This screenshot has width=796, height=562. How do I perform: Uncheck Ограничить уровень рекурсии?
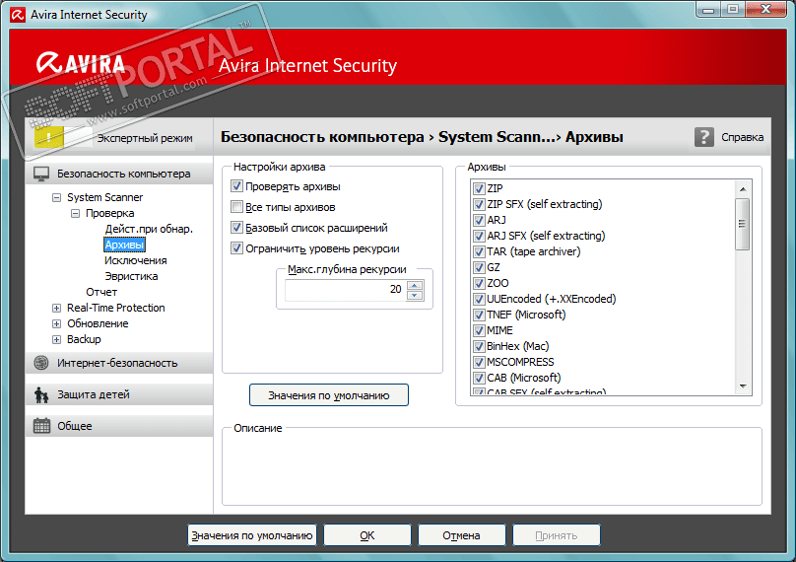(236, 248)
